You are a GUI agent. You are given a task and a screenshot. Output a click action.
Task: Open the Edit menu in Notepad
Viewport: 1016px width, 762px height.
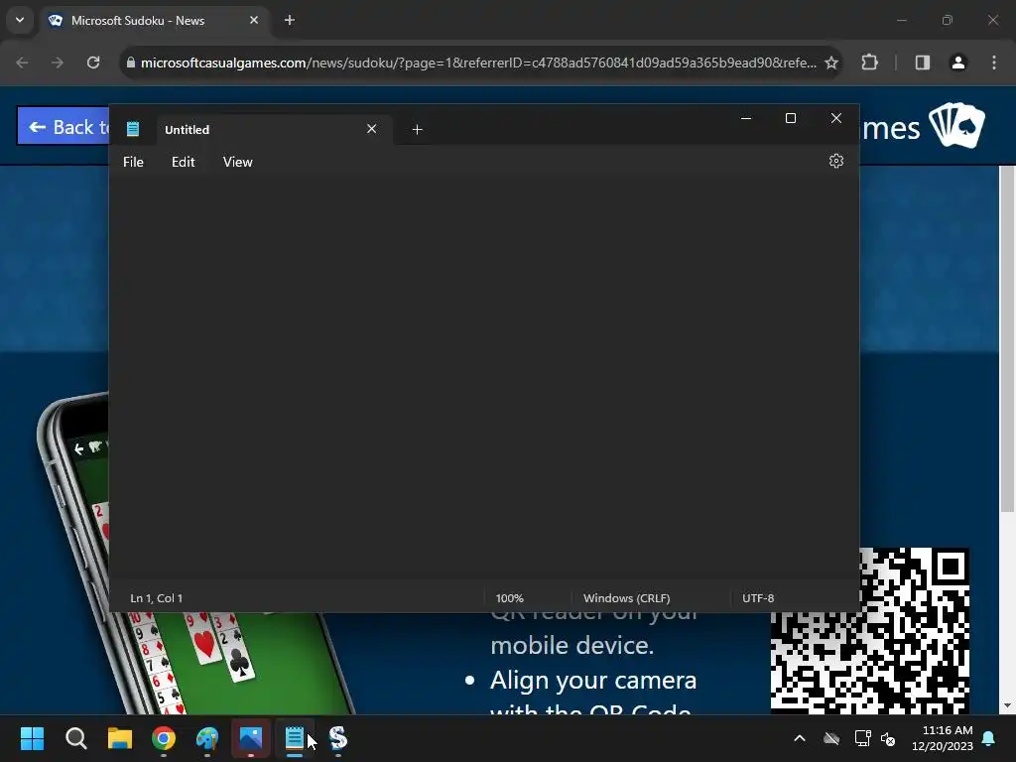pyautogui.click(x=183, y=162)
